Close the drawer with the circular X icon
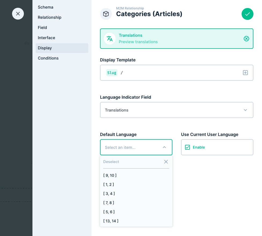Screen dimensions: 262x236 click(18, 13)
